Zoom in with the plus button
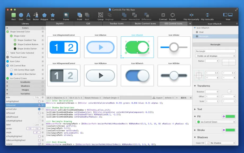The image size is (244, 153). (x=191, y=98)
